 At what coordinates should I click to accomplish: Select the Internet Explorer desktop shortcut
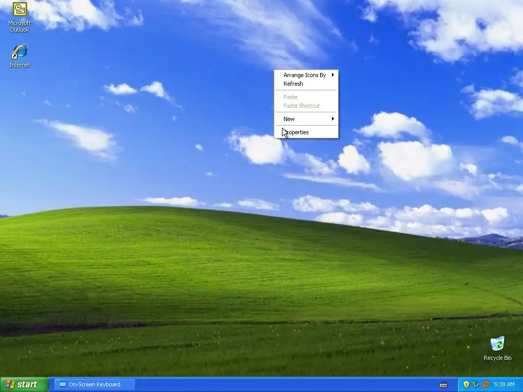(x=19, y=55)
